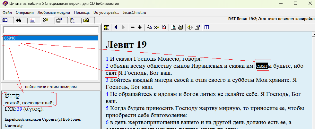
Task: Switch to the binoculars search tab
Action: pos(19,20)
